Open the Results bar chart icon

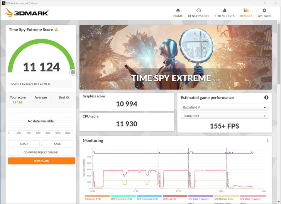click(x=246, y=10)
